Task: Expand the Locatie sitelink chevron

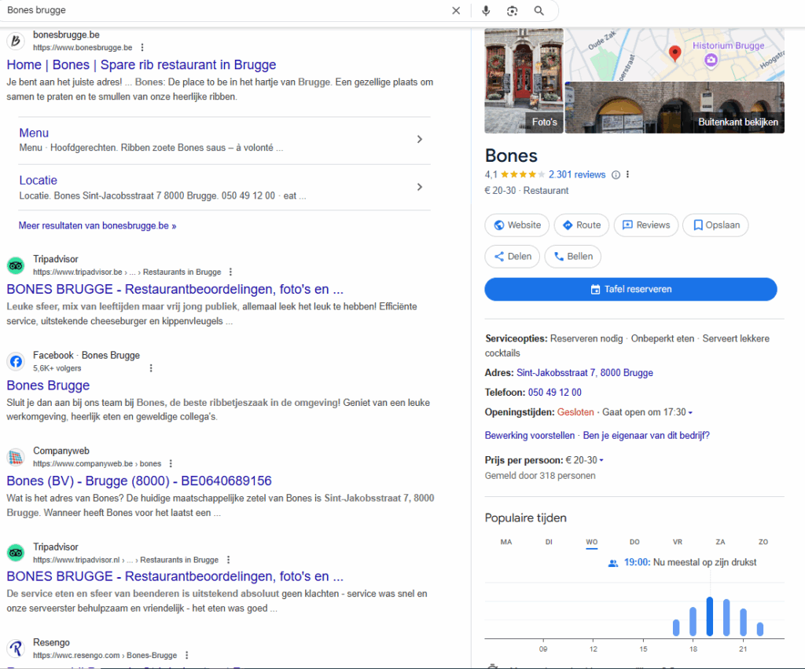Action: tap(420, 187)
